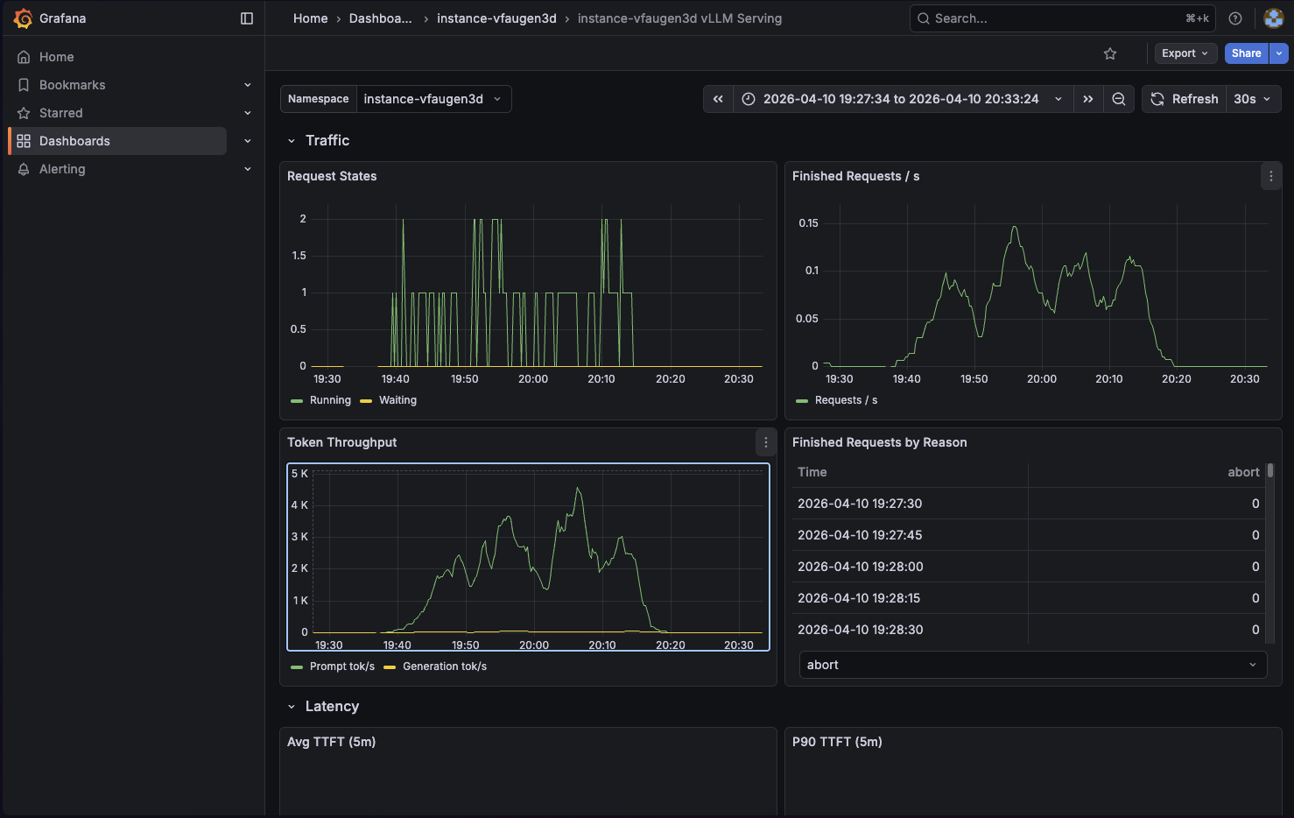
Task: Zoom out the time range with magnifier icon
Action: tap(1119, 99)
